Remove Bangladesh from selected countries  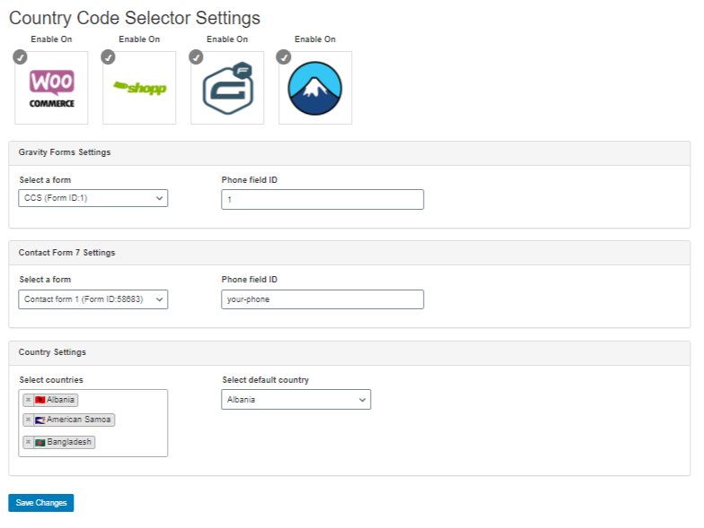29,442
